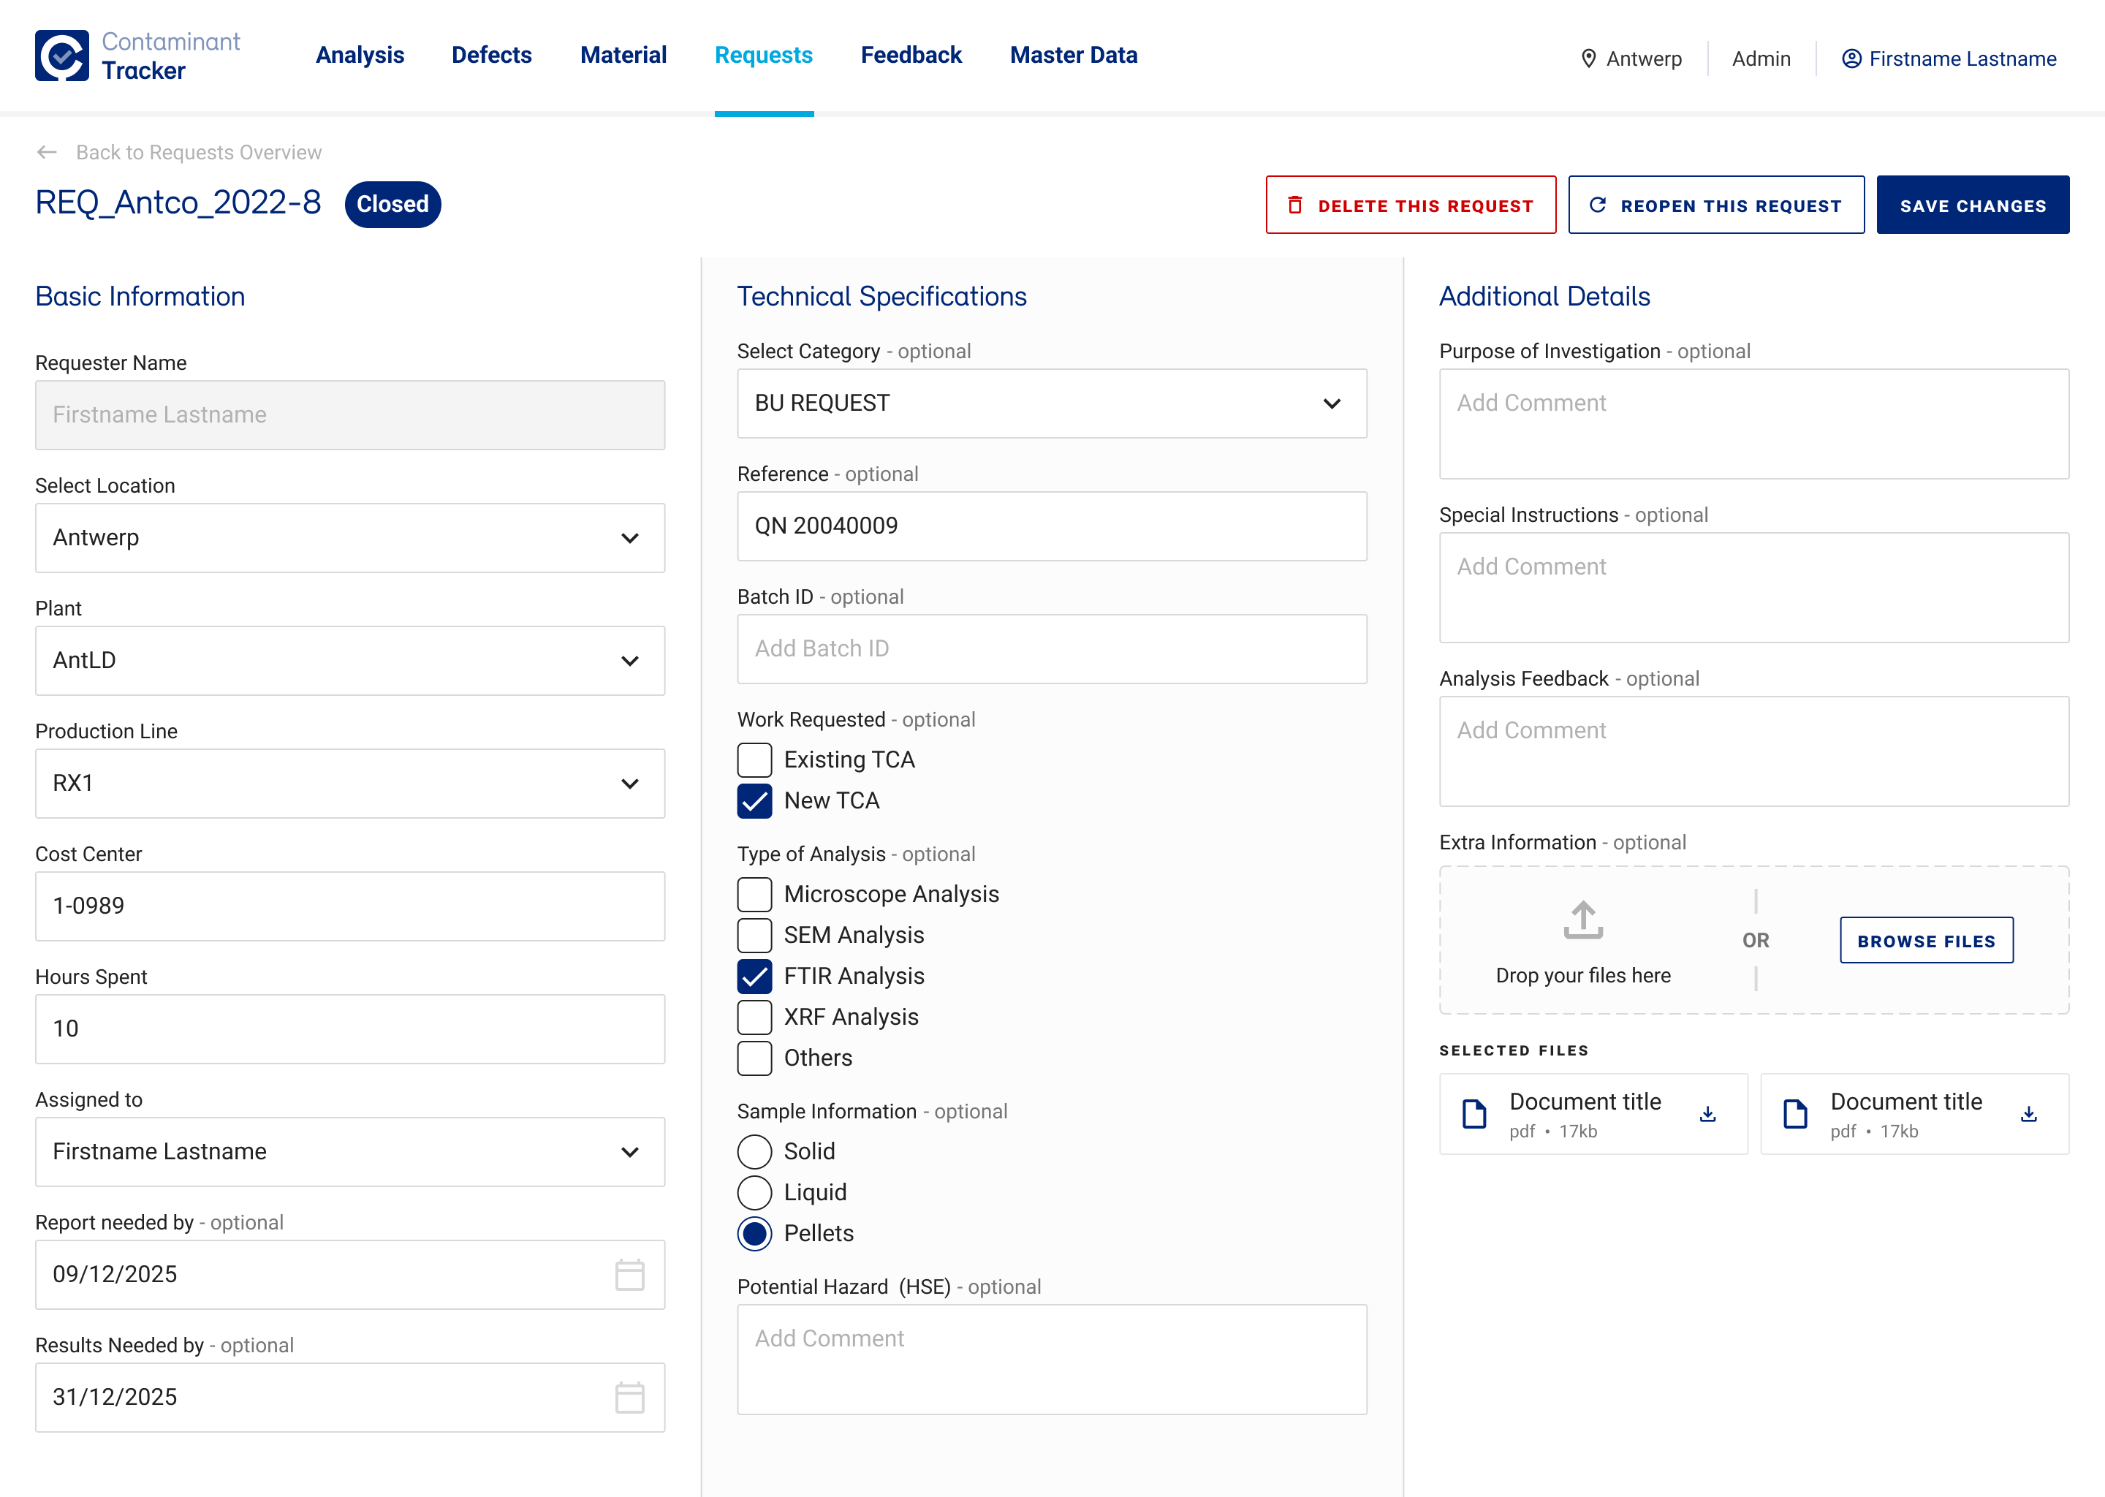Click the Contaminant Tracker logo icon
The image size is (2105, 1497).
[x=61, y=56]
